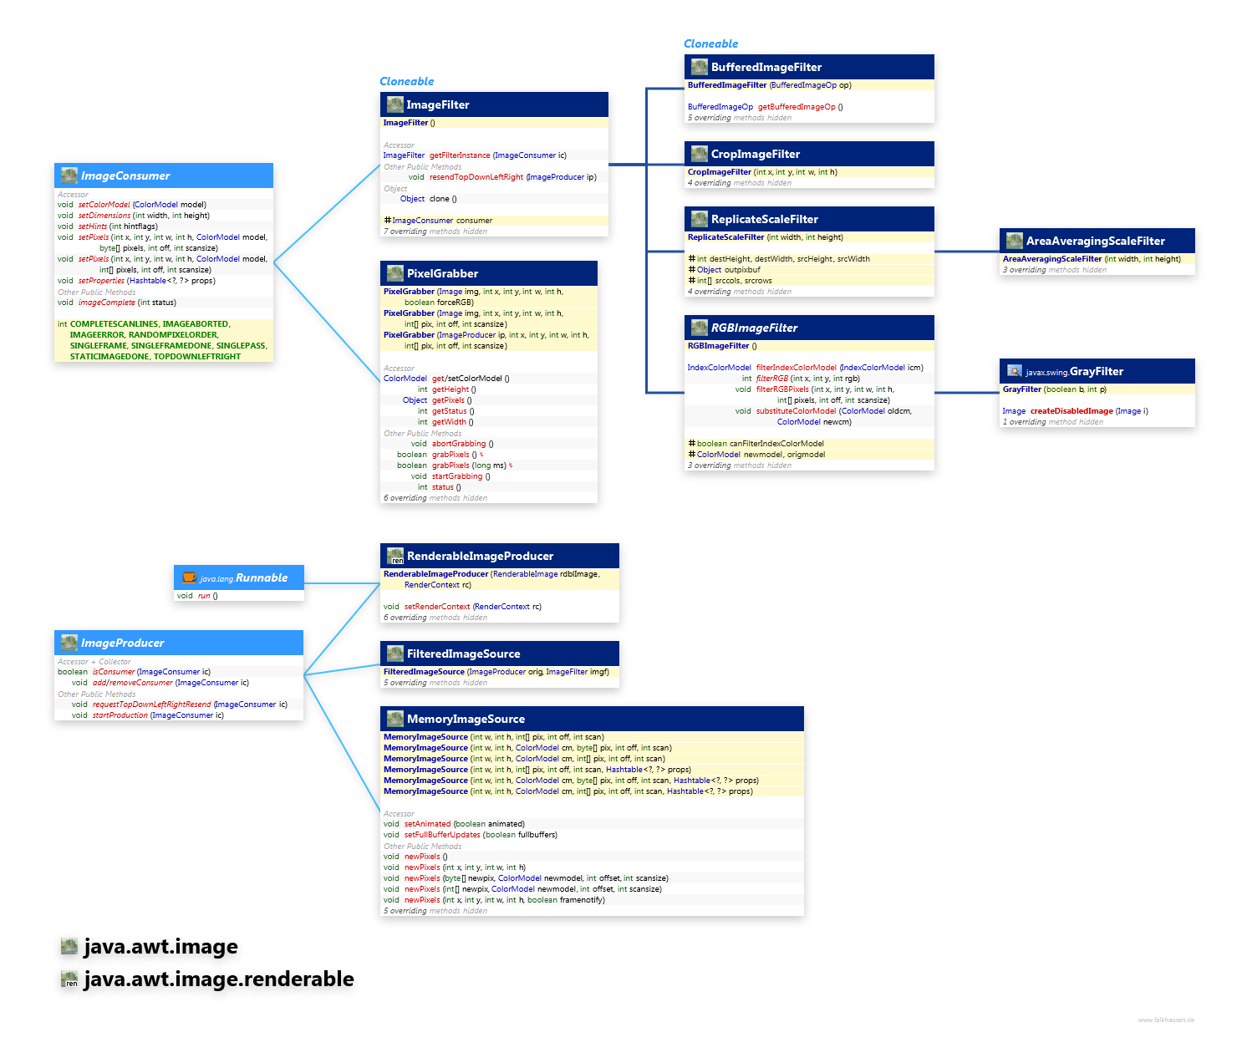Select createDisabledImage method in GrayFilter
1242x1058 pixels.
coord(1071,410)
